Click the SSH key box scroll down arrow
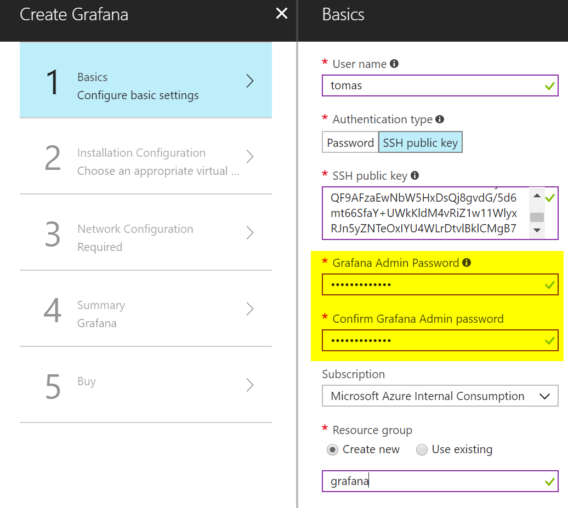Viewport: 568px width, 508px height. (x=537, y=230)
